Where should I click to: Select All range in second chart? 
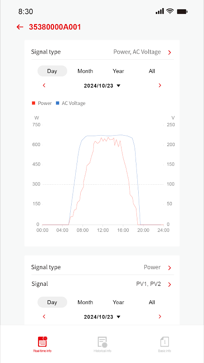(152, 302)
